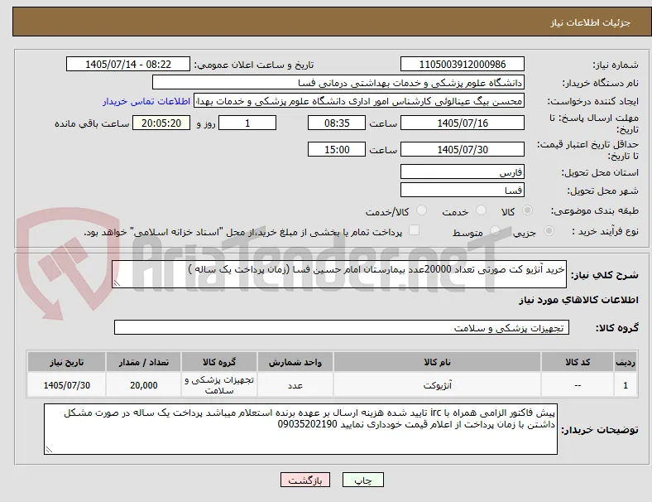Click the بازگشت back button
This screenshot has width=652, height=502.
coord(305,480)
